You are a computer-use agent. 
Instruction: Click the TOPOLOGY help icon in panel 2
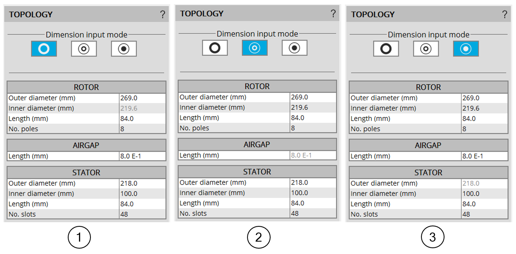(x=333, y=14)
